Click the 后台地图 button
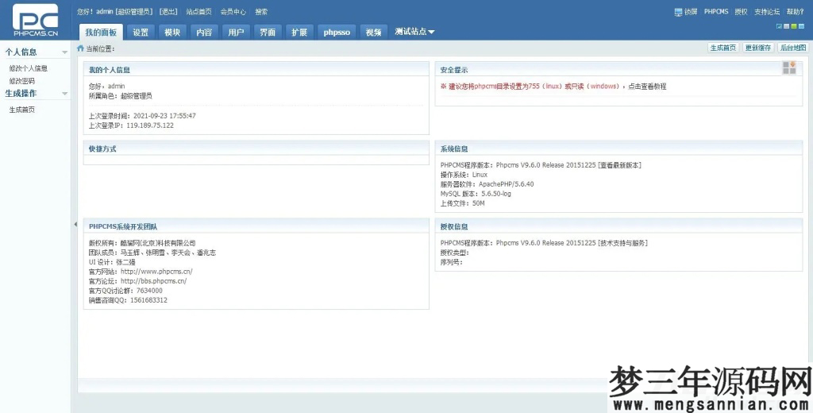Screen dimensions: 813x413 pyautogui.click(x=793, y=48)
